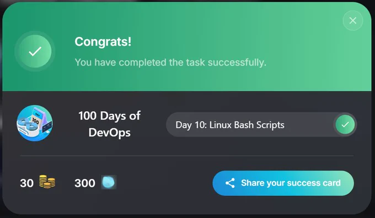The width and height of the screenshot is (375, 218).
Task: Click the horizontal divider above the rewards
Action: 187,156
